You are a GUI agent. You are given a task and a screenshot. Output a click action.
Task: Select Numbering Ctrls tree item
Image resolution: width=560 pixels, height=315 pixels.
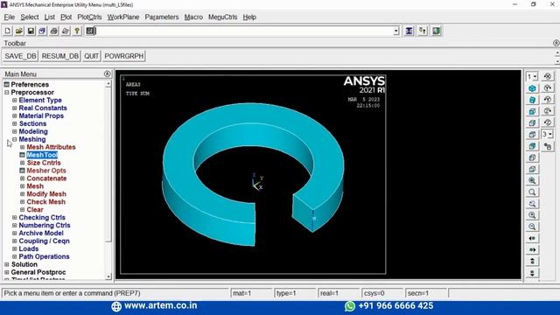(x=45, y=226)
